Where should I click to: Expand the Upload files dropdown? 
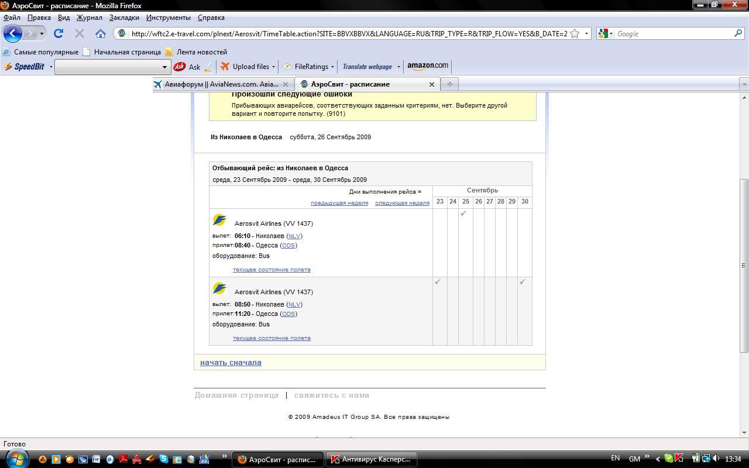[x=273, y=67]
